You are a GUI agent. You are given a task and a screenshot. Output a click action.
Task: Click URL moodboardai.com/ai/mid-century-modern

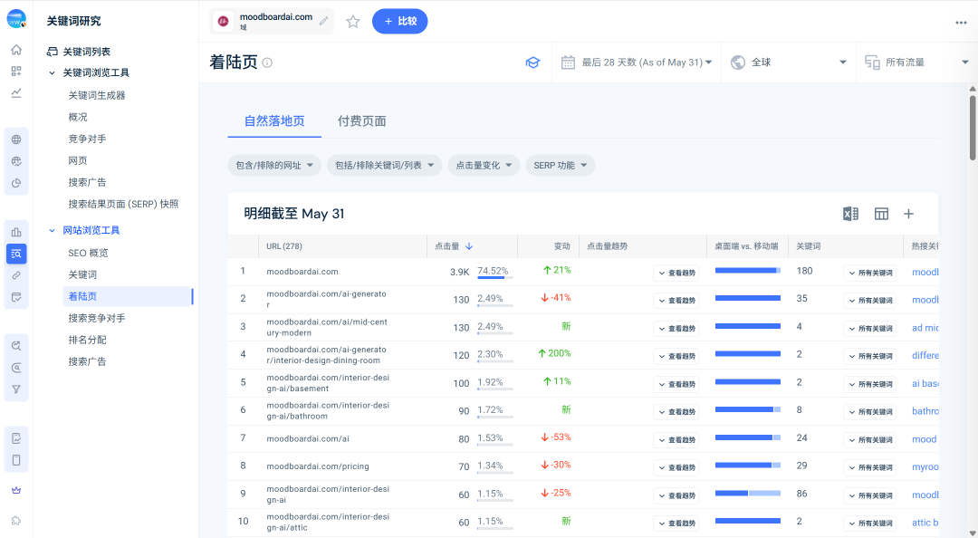[x=327, y=328]
